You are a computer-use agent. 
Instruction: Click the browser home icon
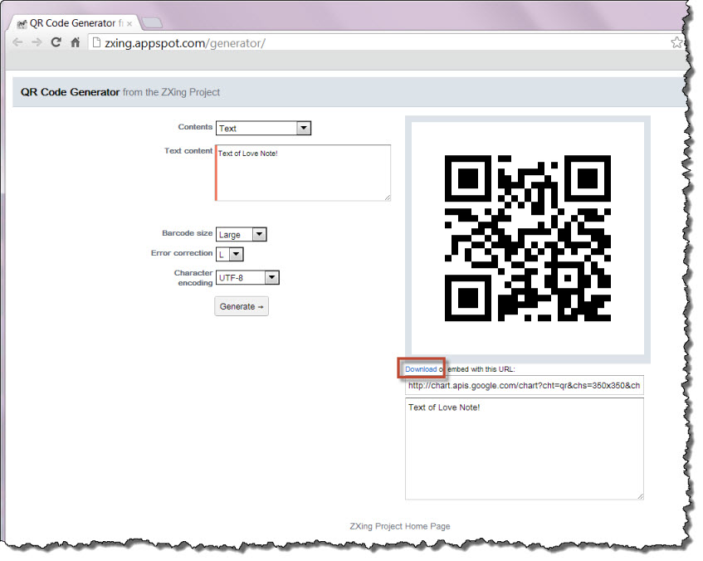[x=75, y=42]
